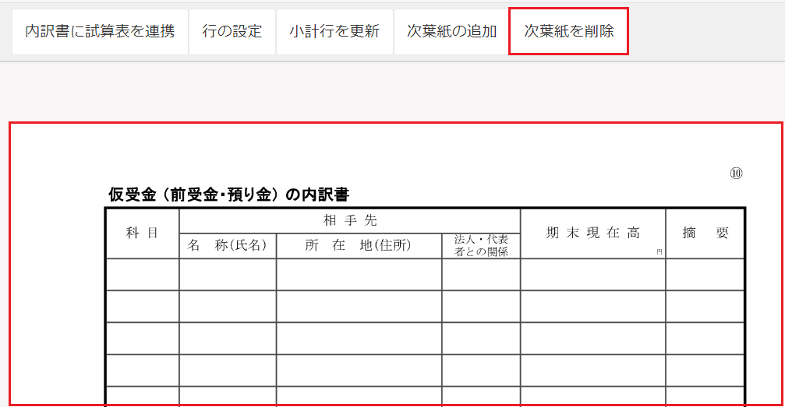
Task: Click first row cell under 名称(氏名)
Action: [x=228, y=275]
